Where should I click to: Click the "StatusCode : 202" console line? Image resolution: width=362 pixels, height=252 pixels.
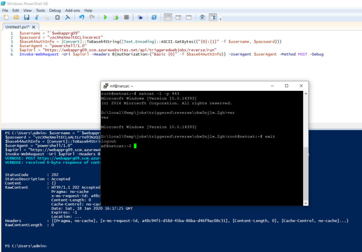tap(32, 175)
